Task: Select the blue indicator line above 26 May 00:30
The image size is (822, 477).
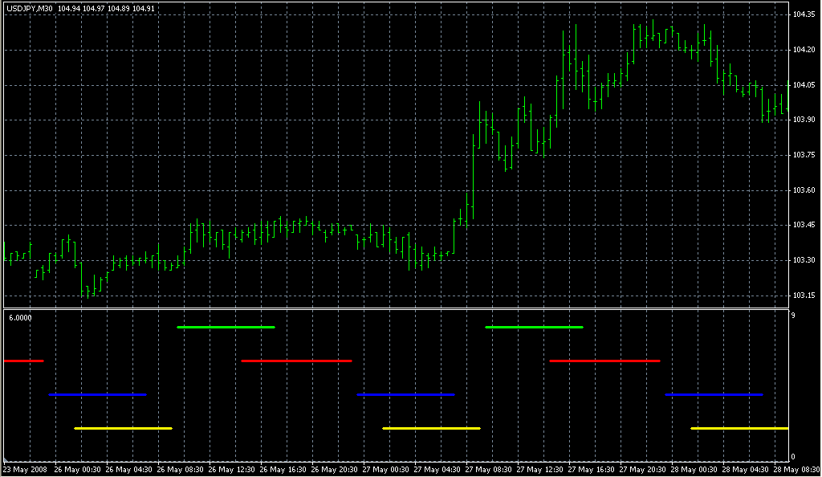Action: point(97,395)
